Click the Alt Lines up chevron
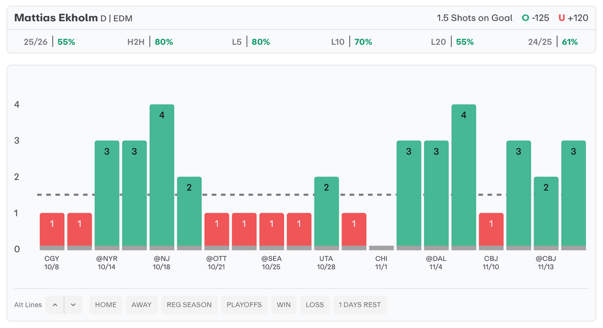 click(55, 304)
